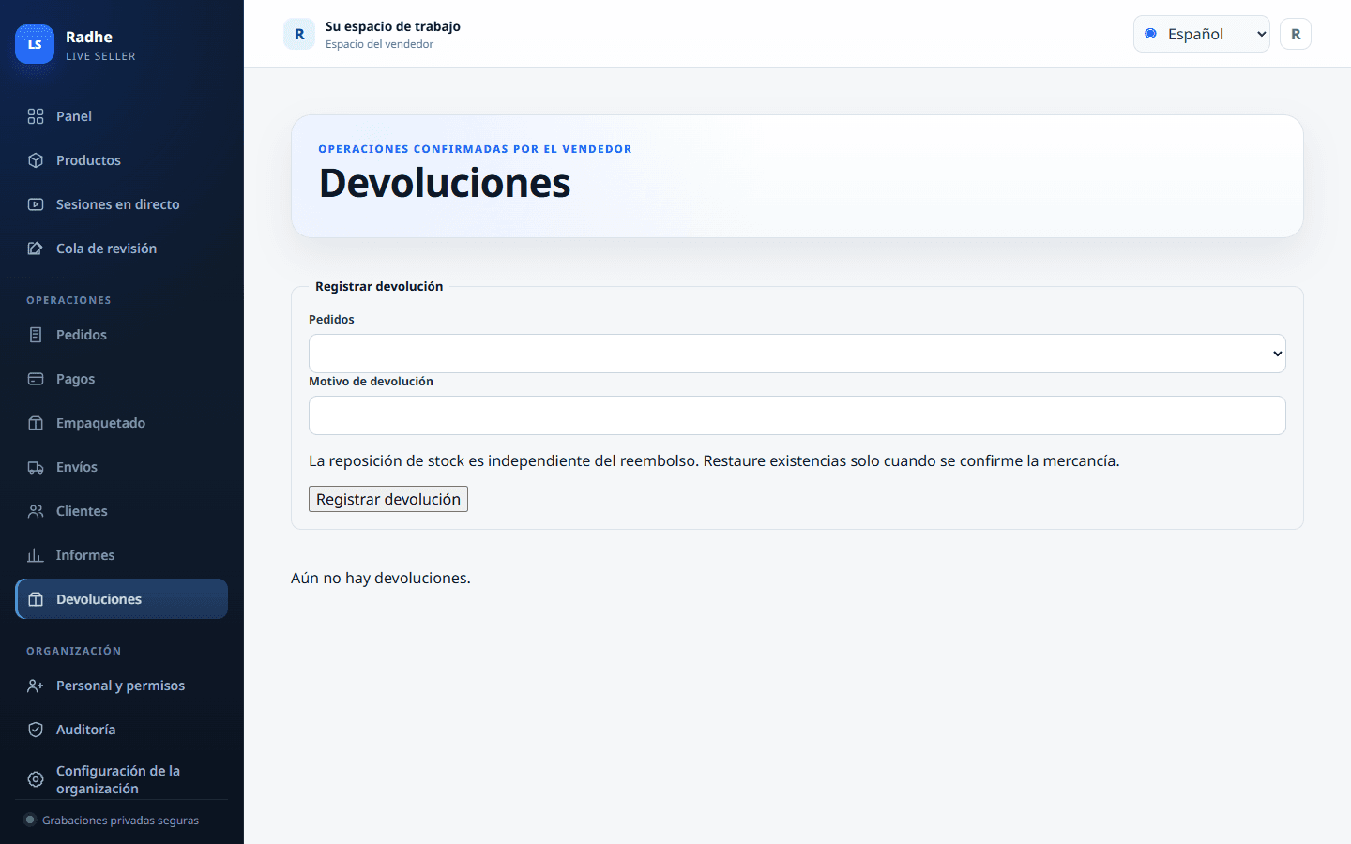Viewport: 1351px width, 844px height.
Task: Click 'Su espacio de trabajo' header text
Action: [x=393, y=26]
